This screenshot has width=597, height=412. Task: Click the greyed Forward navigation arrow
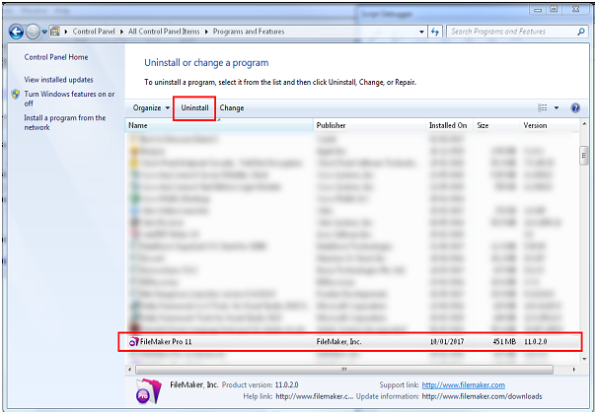click(x=33, y=32)
